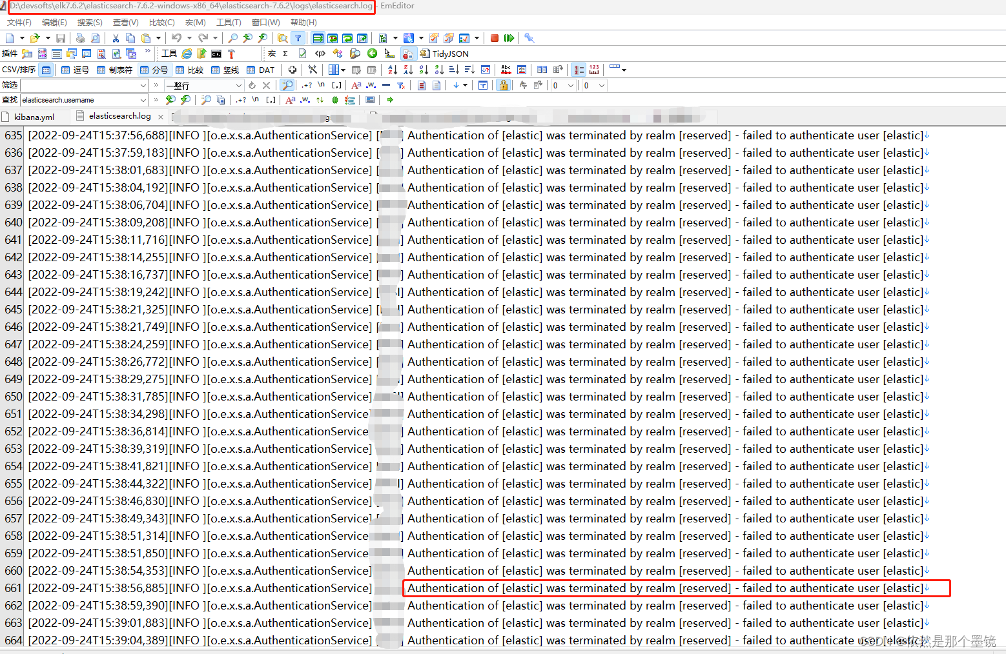Image resolution: width=1006 pixels, height=654 pixels.
Task: Click the green Run macro icon
Action: point(509,38)
